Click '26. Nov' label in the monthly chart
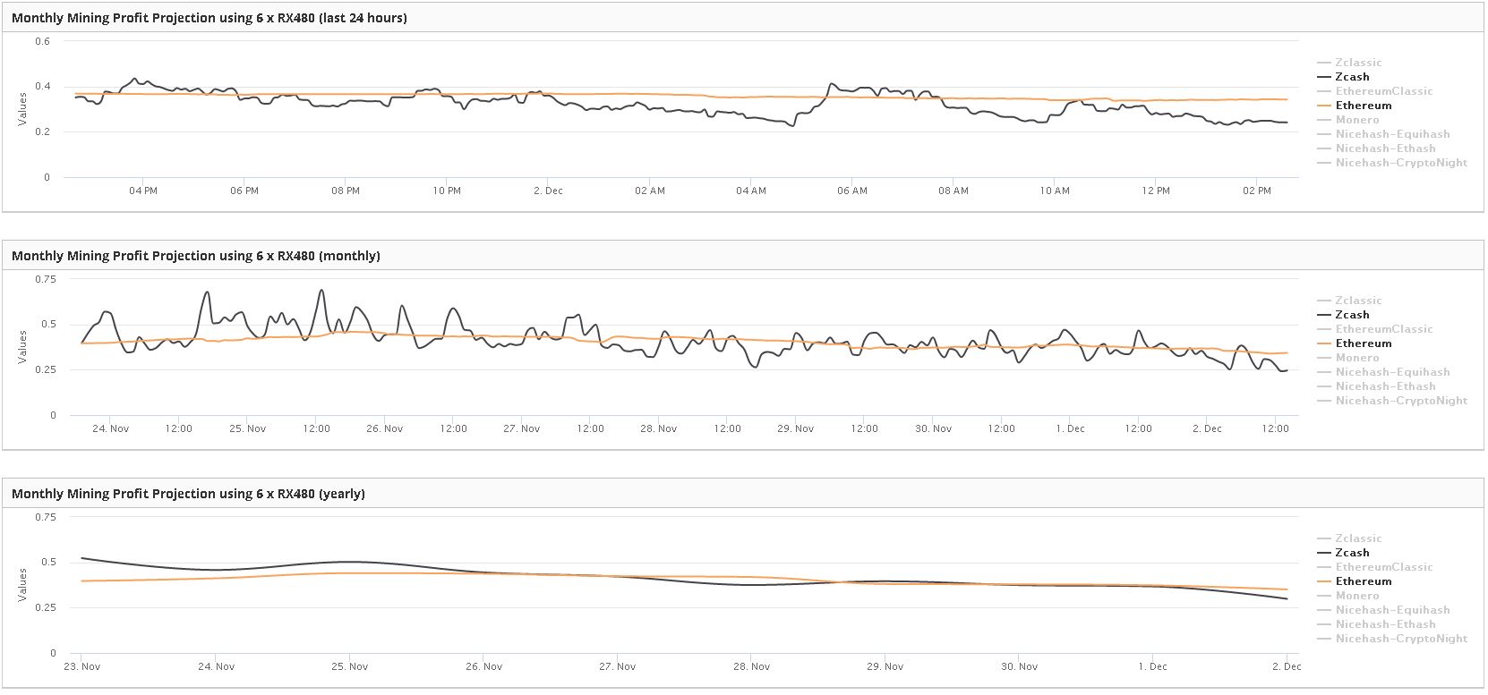 tap(385, 429)
